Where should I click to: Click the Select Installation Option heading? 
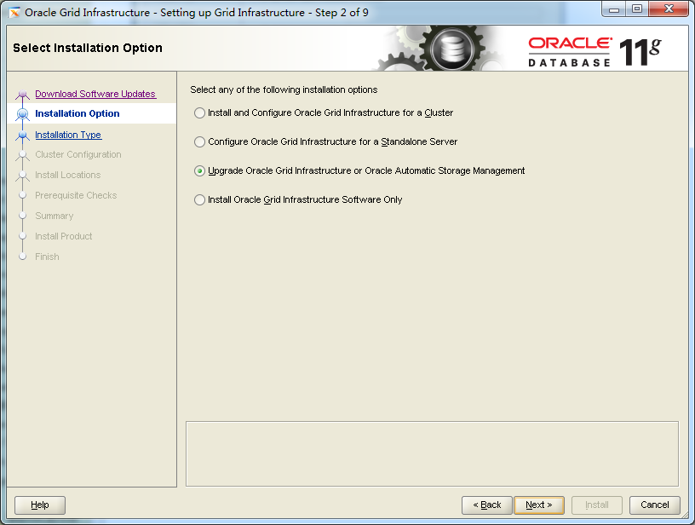click(88, 48)
